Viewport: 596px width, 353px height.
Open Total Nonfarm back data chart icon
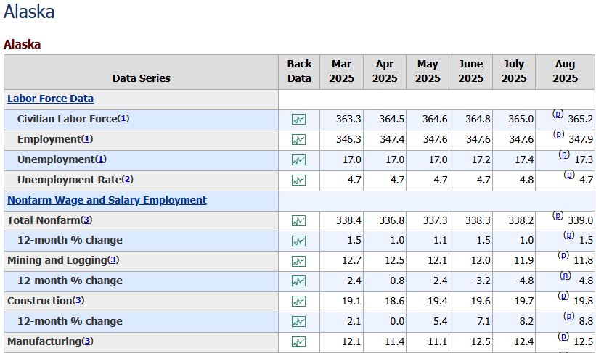point(298,221)
